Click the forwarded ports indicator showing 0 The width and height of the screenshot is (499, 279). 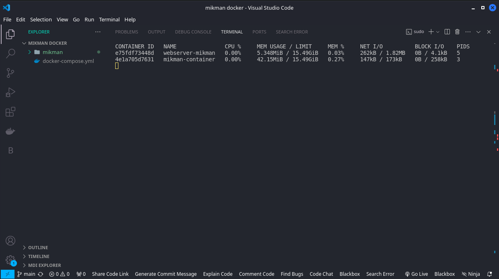[81, 274]
